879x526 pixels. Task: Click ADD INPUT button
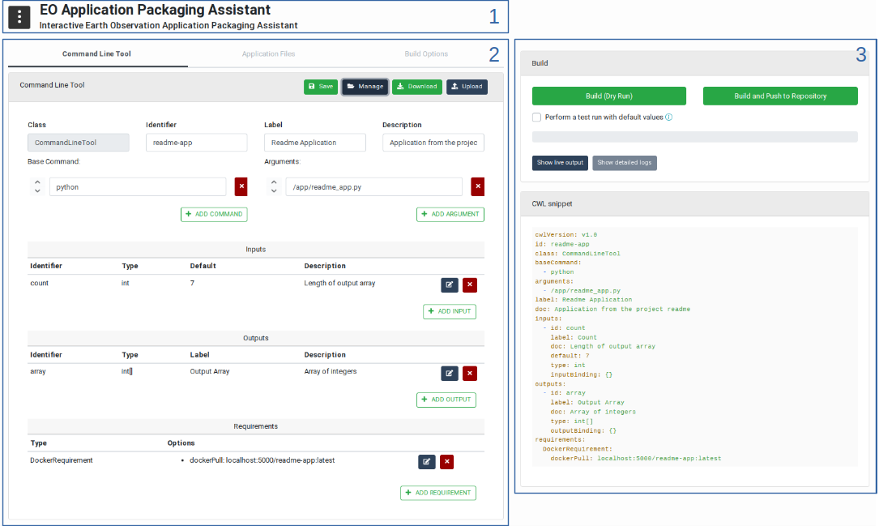[x=450, y=311]
